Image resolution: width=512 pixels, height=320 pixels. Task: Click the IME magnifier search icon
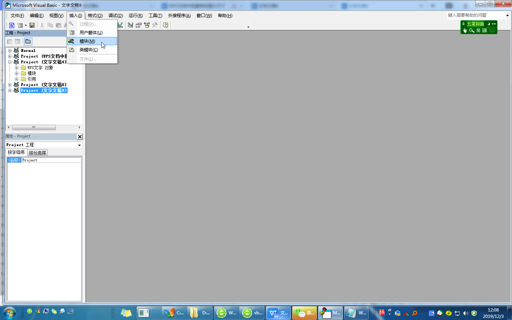pyautogui.click(x=471, y=31)
